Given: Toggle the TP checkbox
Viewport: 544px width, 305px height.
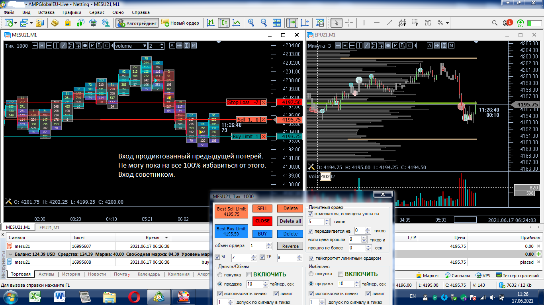Looking at the screenshot, I should (262, 257).
